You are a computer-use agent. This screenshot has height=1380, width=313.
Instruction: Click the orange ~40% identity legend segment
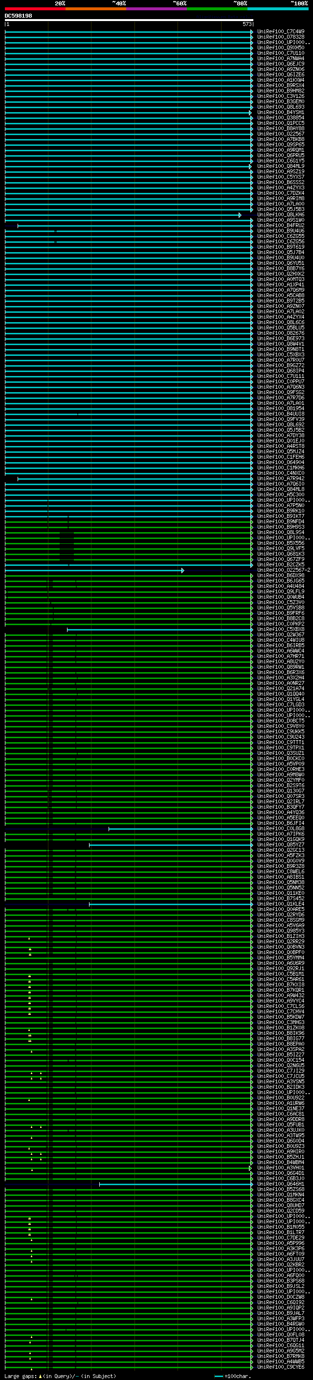96,9
